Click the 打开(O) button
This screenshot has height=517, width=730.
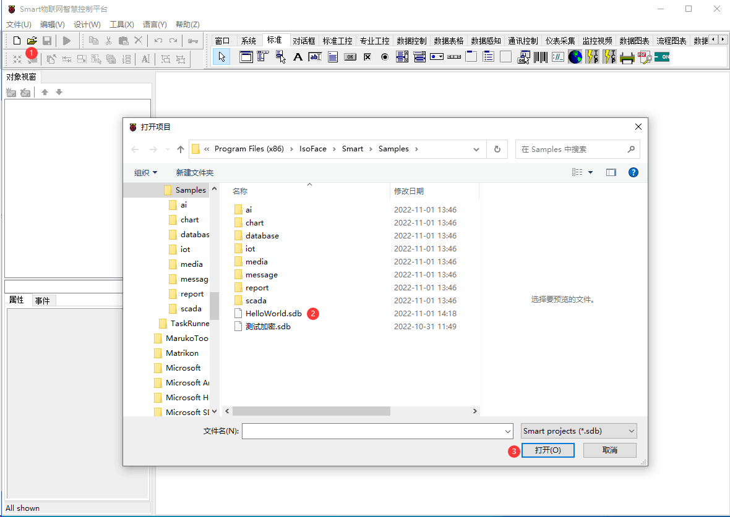548,450
